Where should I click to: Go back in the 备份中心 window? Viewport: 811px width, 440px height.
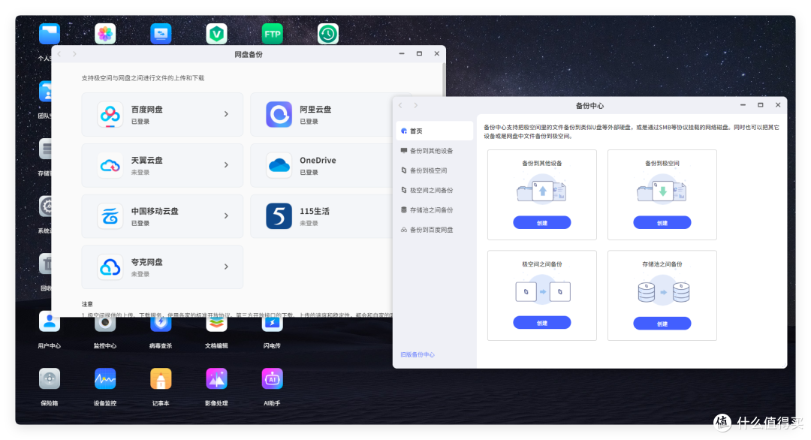tap(401, 105)
